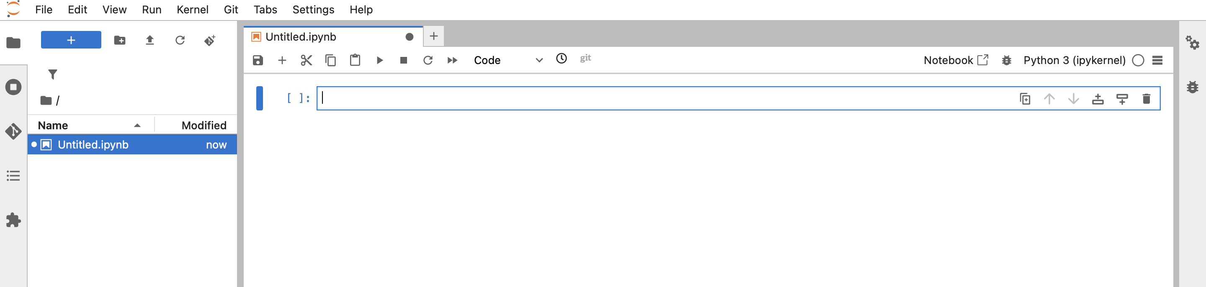Open the Kernel menu
The height and width of the screenshot is (287, 1206).
tap(192, 10)
